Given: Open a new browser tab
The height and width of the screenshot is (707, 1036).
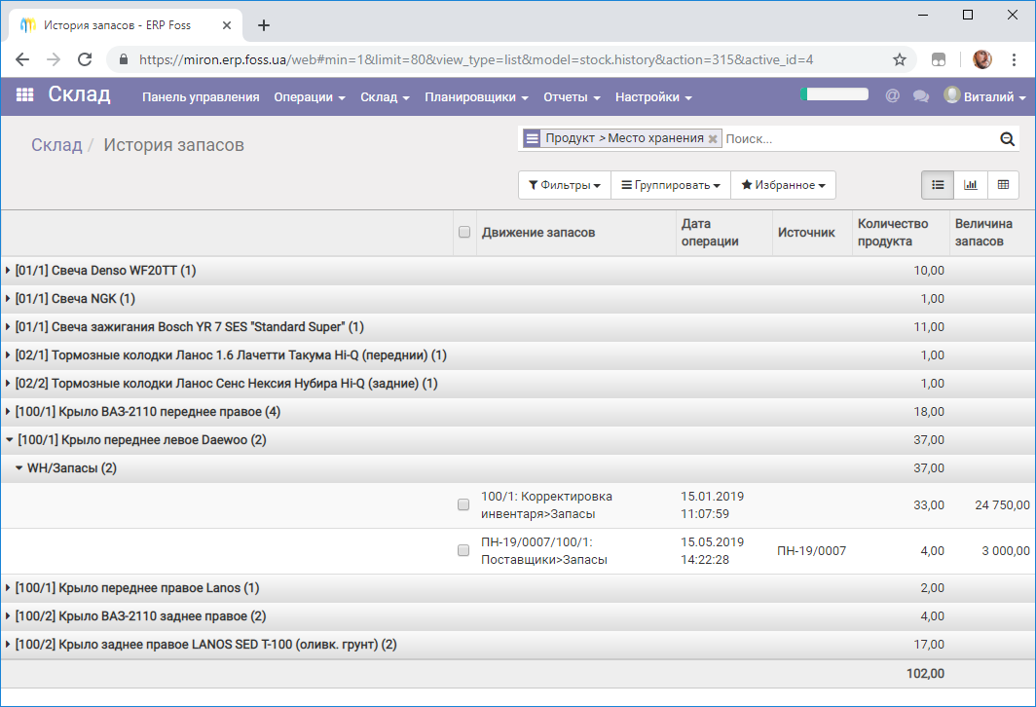Looking at the screenshot, I should click(x=264, y=25).
